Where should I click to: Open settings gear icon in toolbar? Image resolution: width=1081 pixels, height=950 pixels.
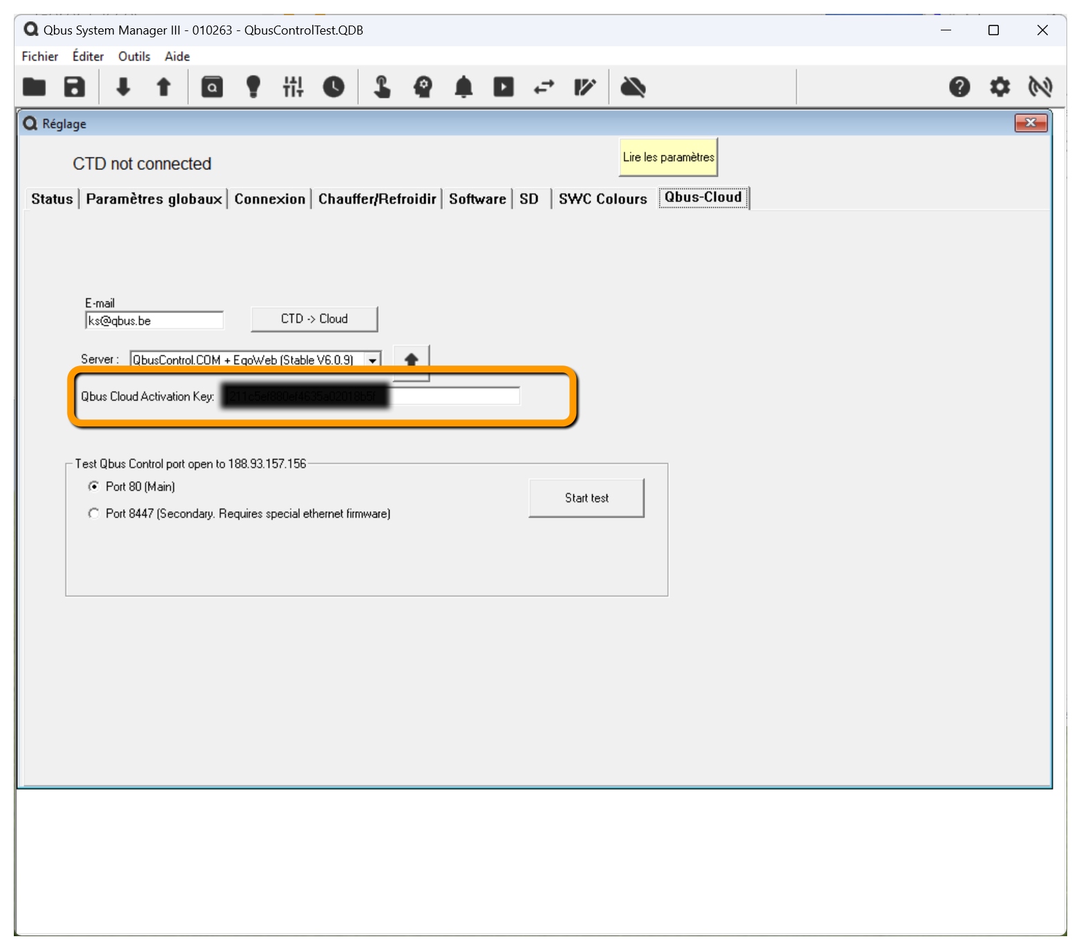(999, 87)
